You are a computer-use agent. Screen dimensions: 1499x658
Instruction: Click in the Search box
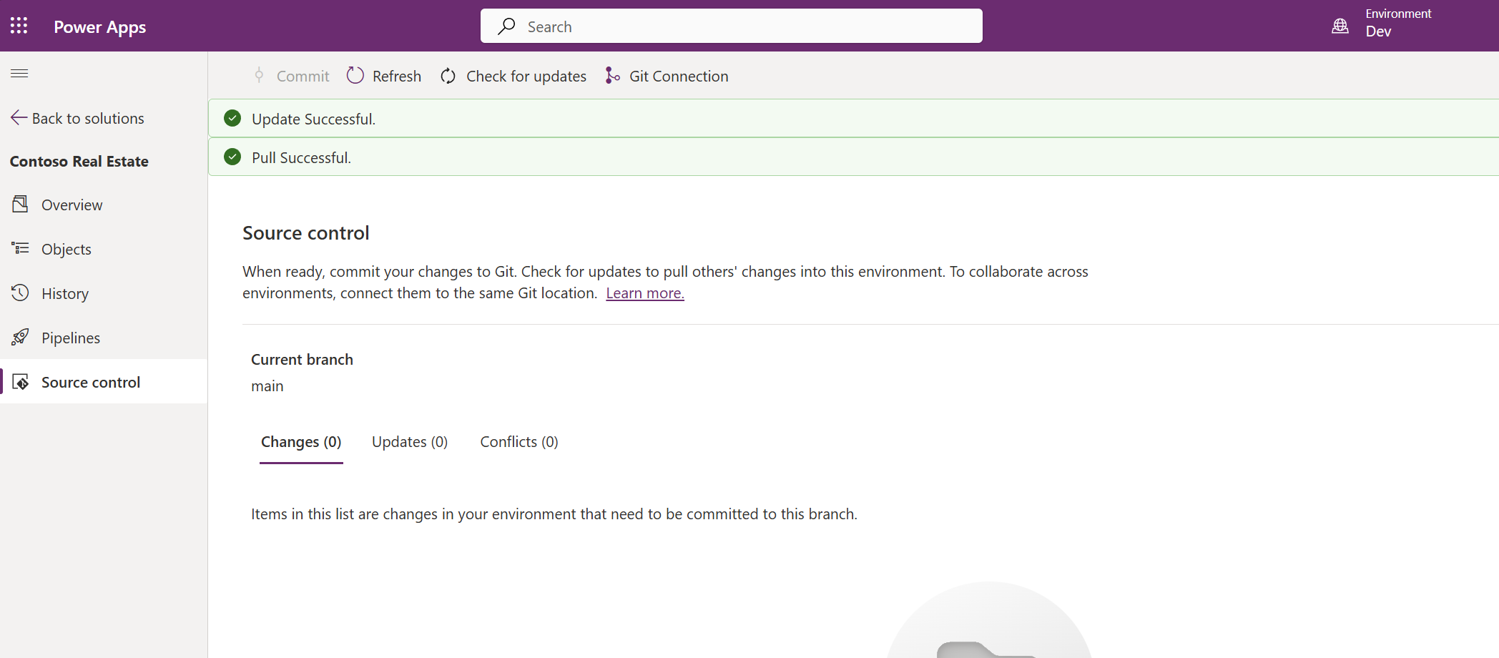pos(731,26)
